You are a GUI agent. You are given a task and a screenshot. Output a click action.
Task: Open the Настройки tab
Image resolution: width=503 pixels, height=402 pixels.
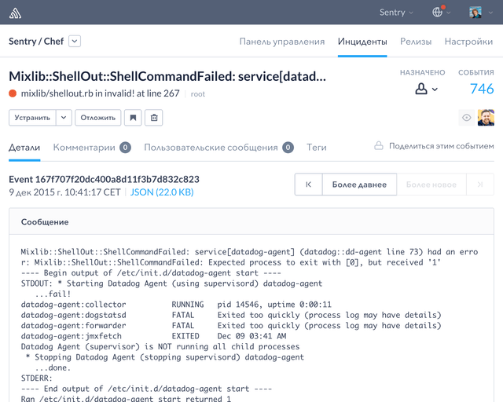(x=468, y=42)
